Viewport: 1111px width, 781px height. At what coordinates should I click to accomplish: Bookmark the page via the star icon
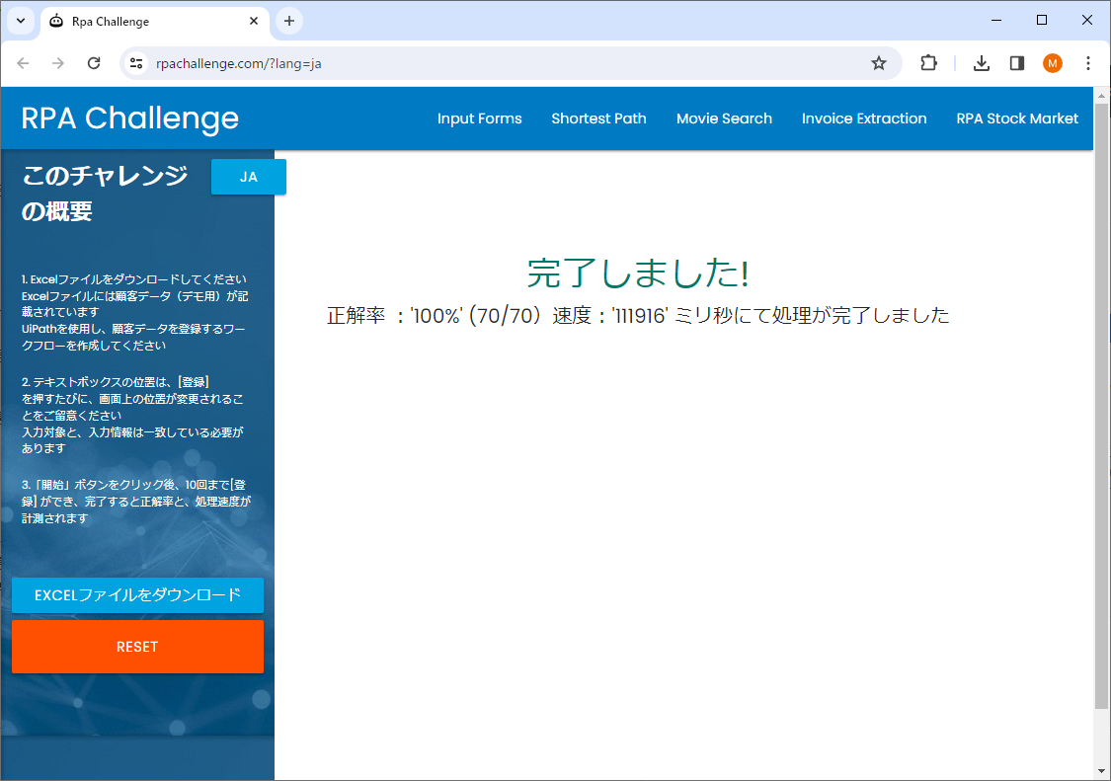click(878, 62)
